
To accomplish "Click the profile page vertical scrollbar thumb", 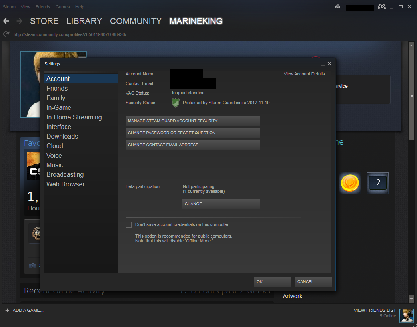I will click(x=411, y=95).
